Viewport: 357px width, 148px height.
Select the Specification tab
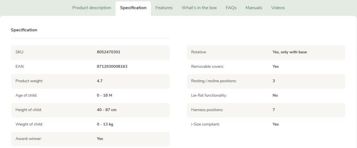click(x=133, y=8)
